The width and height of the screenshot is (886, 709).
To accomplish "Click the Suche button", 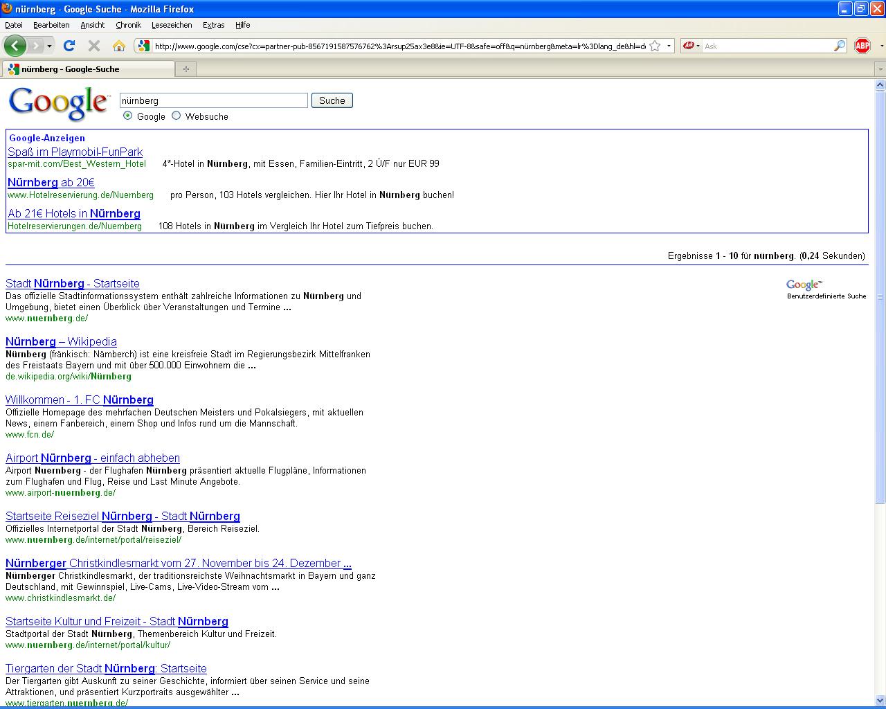I will (332, 100).
